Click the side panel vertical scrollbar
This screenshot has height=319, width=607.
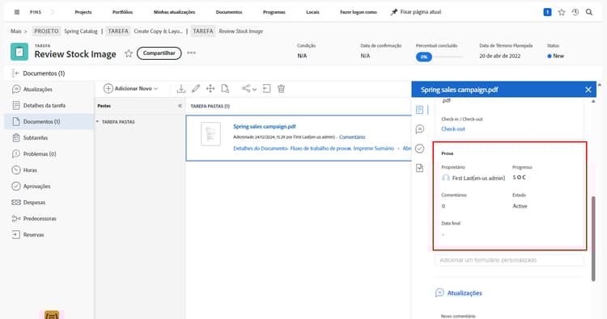(593, 239)
